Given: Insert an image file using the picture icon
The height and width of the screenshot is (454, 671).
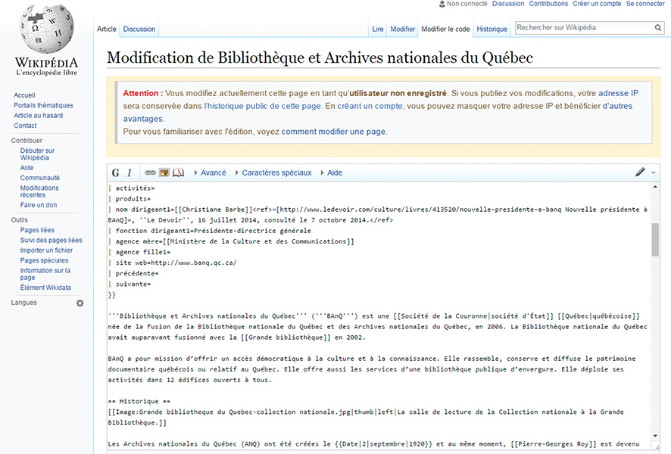Looking at the screenshot, I should coord(164,173).
